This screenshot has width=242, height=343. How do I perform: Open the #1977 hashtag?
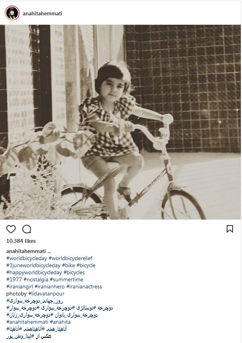point(14,280)
